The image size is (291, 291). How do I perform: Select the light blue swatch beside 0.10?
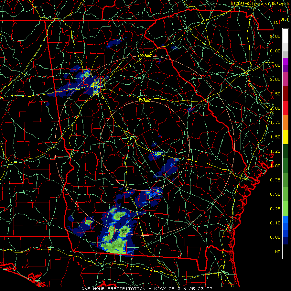click(286, 219)
